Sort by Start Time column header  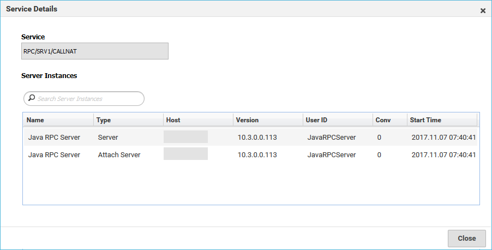pos(442,120)
